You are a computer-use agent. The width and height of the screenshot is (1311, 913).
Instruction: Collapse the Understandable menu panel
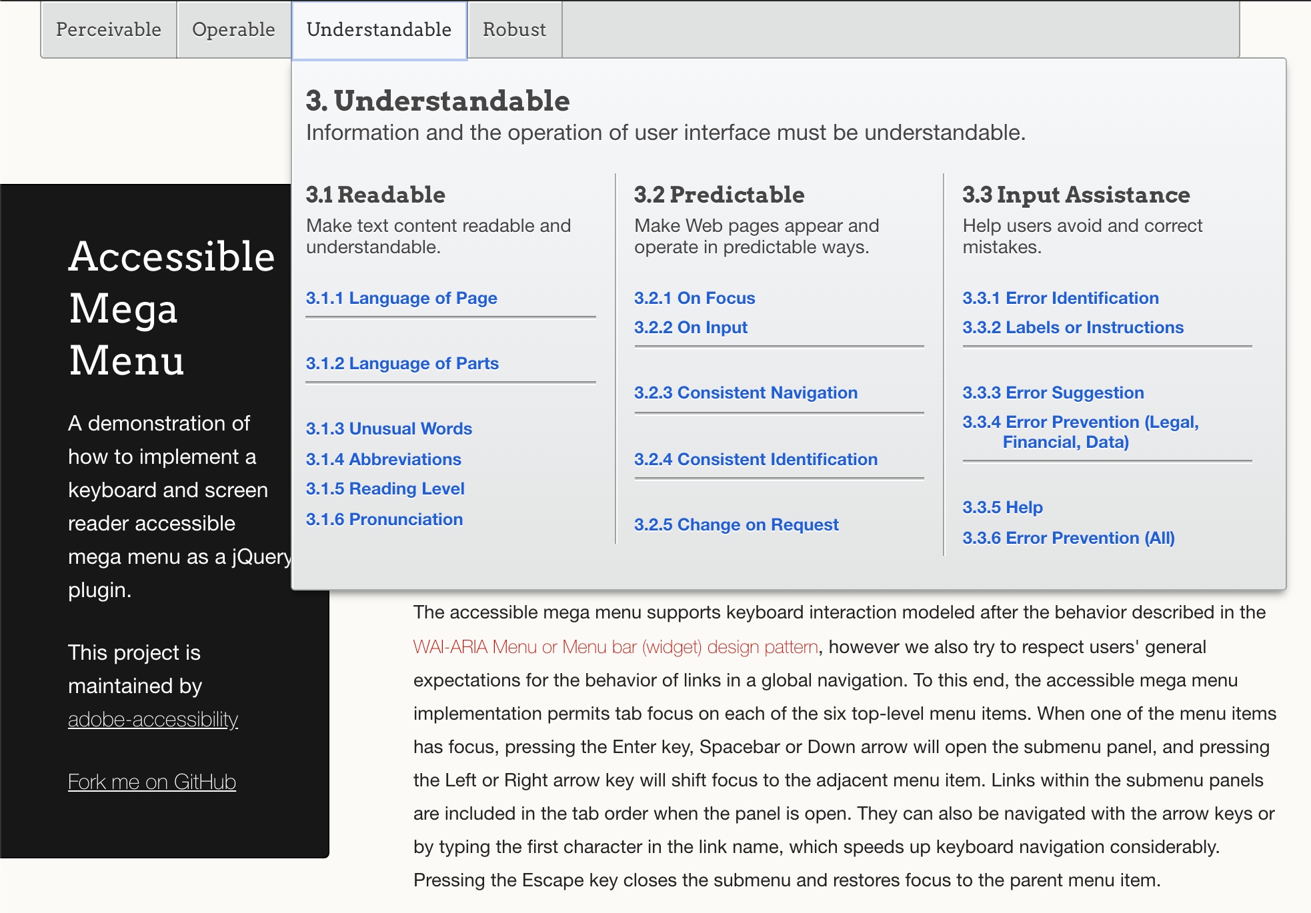(x=378, y=29)
